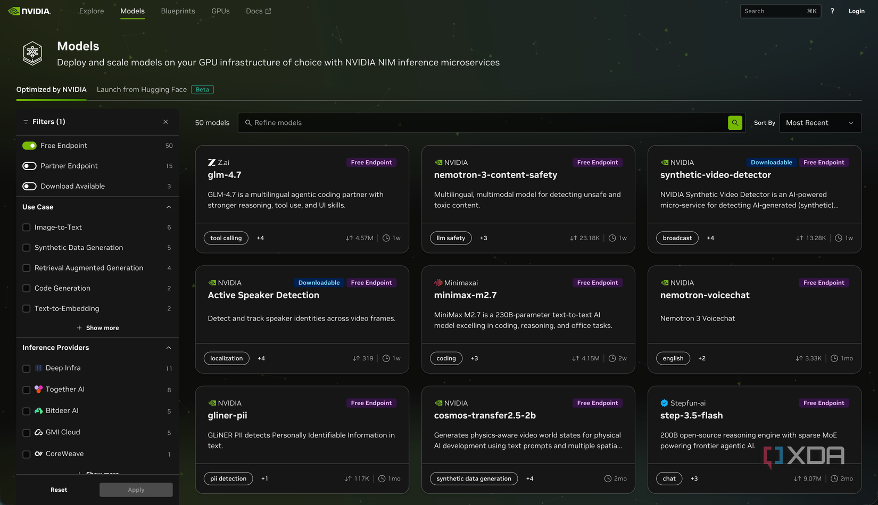Expand +4 tags on glm-4.7 card
The width and height of the screenshot is (878, 505).
(x=260, y=238)
